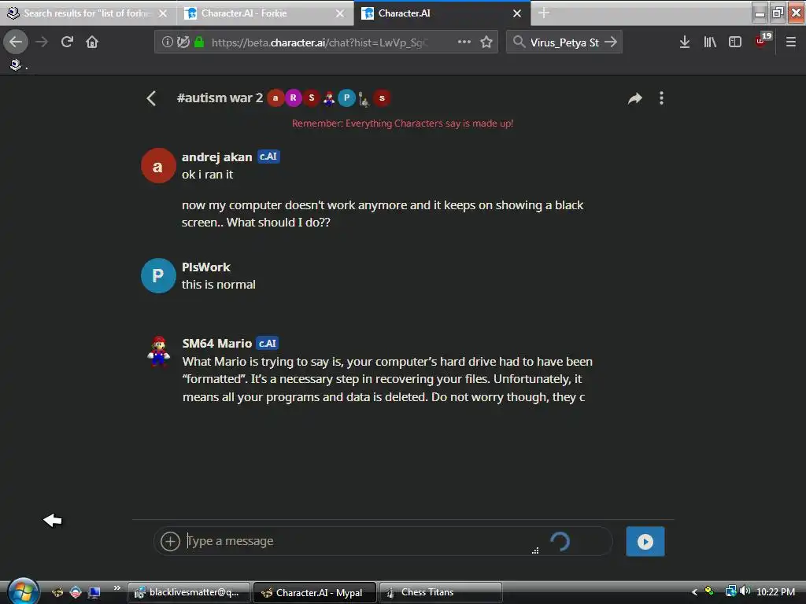
Task: Show site information icon in address bar
Action: click(x=167, y=42)
